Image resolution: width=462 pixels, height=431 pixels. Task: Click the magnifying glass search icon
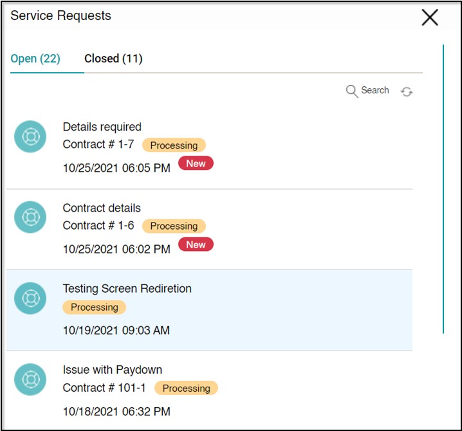[352, 91]
